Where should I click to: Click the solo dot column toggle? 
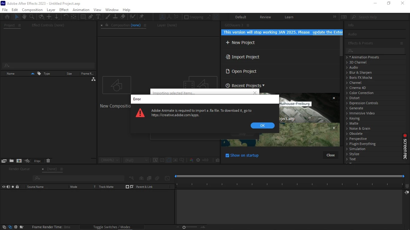(x=13, y=187)
